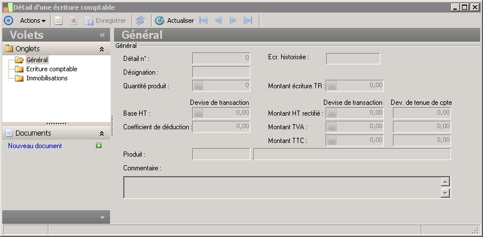Collapse the Documents section
This screenshot has height=237, width=483.
point(102,133)
